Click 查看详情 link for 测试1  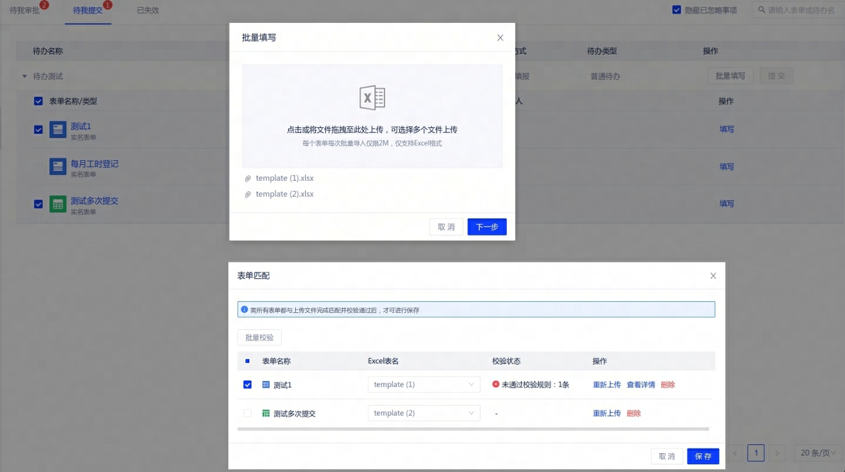[x=640, y=385]
